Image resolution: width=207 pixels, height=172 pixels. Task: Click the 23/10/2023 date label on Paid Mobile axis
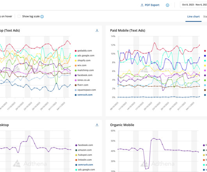157,106
